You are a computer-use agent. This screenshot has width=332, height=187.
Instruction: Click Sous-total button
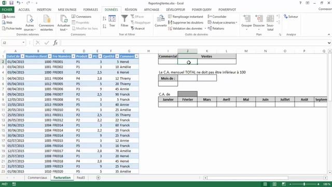(270, 23)
